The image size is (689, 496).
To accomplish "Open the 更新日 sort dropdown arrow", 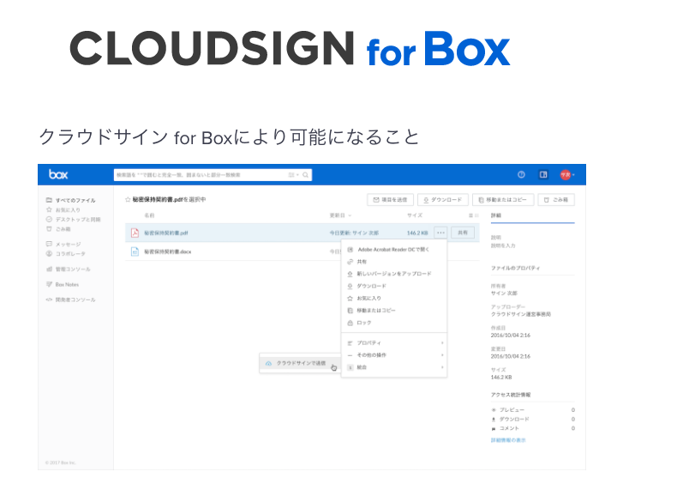I will tap(350, 215).
